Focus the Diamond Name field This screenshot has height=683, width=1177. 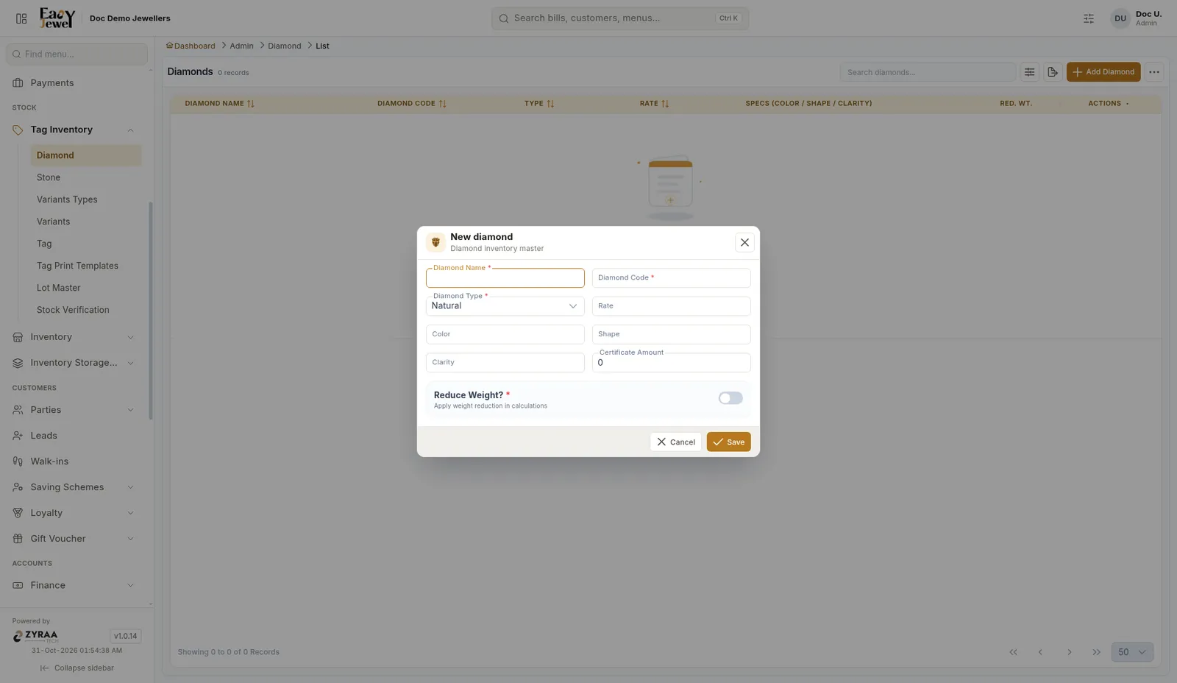click(x=505, y=278)
